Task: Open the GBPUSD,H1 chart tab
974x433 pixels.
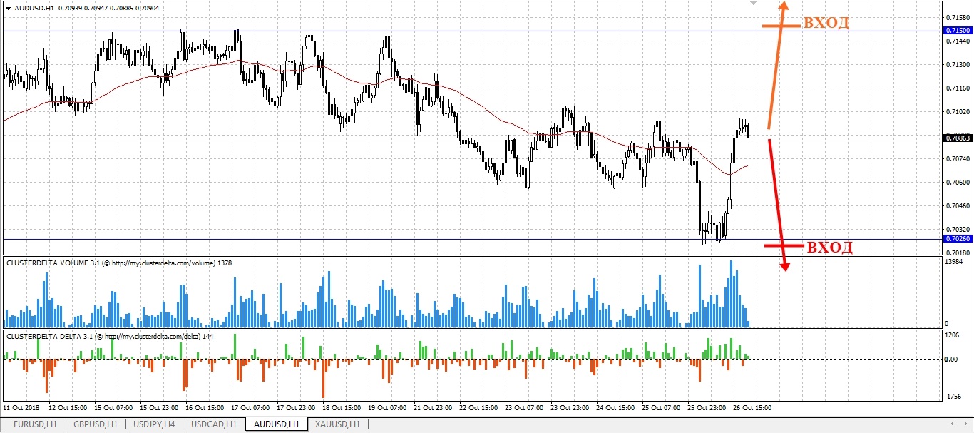Action: pyautogui.click(x=94, y=424)
